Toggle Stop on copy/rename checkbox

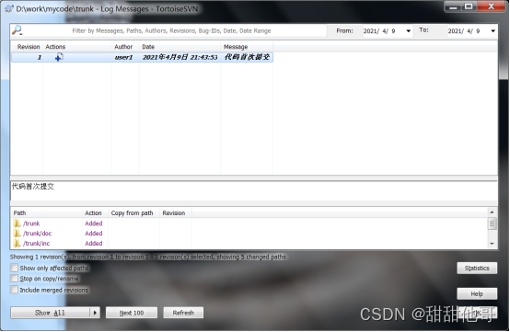14,279
